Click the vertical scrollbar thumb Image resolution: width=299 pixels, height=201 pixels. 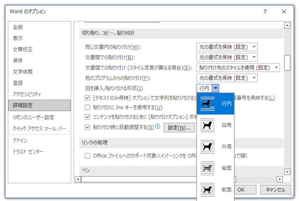[287, 63]
